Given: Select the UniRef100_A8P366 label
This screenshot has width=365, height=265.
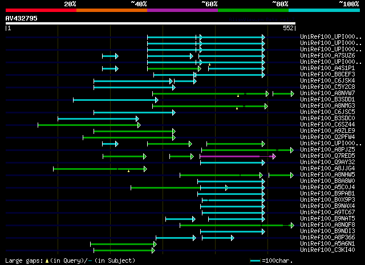Looking at the screenshot, I should point(327,238).
